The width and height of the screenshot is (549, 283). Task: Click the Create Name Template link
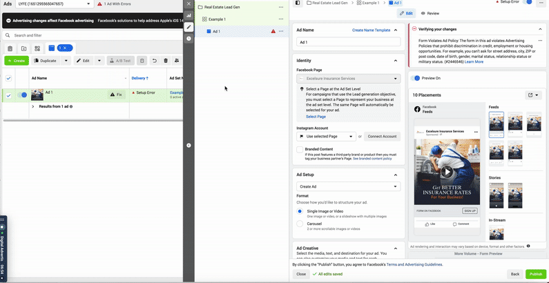point(371,30)
